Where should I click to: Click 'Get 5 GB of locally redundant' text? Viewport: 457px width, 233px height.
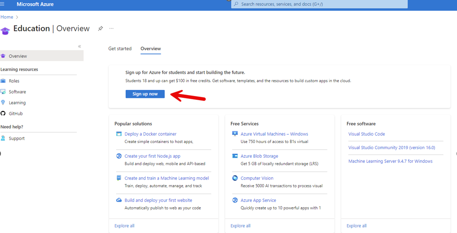click(280, 164)
